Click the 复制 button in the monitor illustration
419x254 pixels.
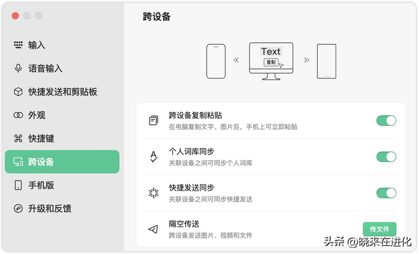click(x=271, y=62)
